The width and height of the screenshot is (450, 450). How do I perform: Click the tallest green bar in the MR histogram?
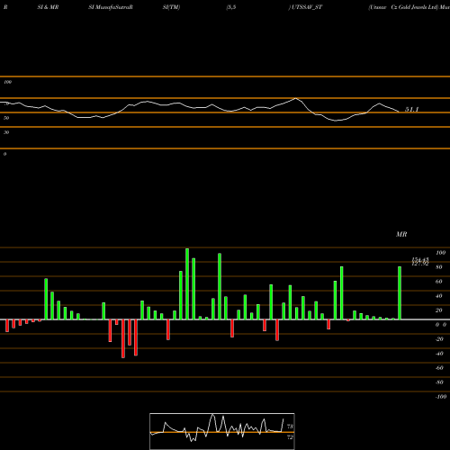[187, 283]
